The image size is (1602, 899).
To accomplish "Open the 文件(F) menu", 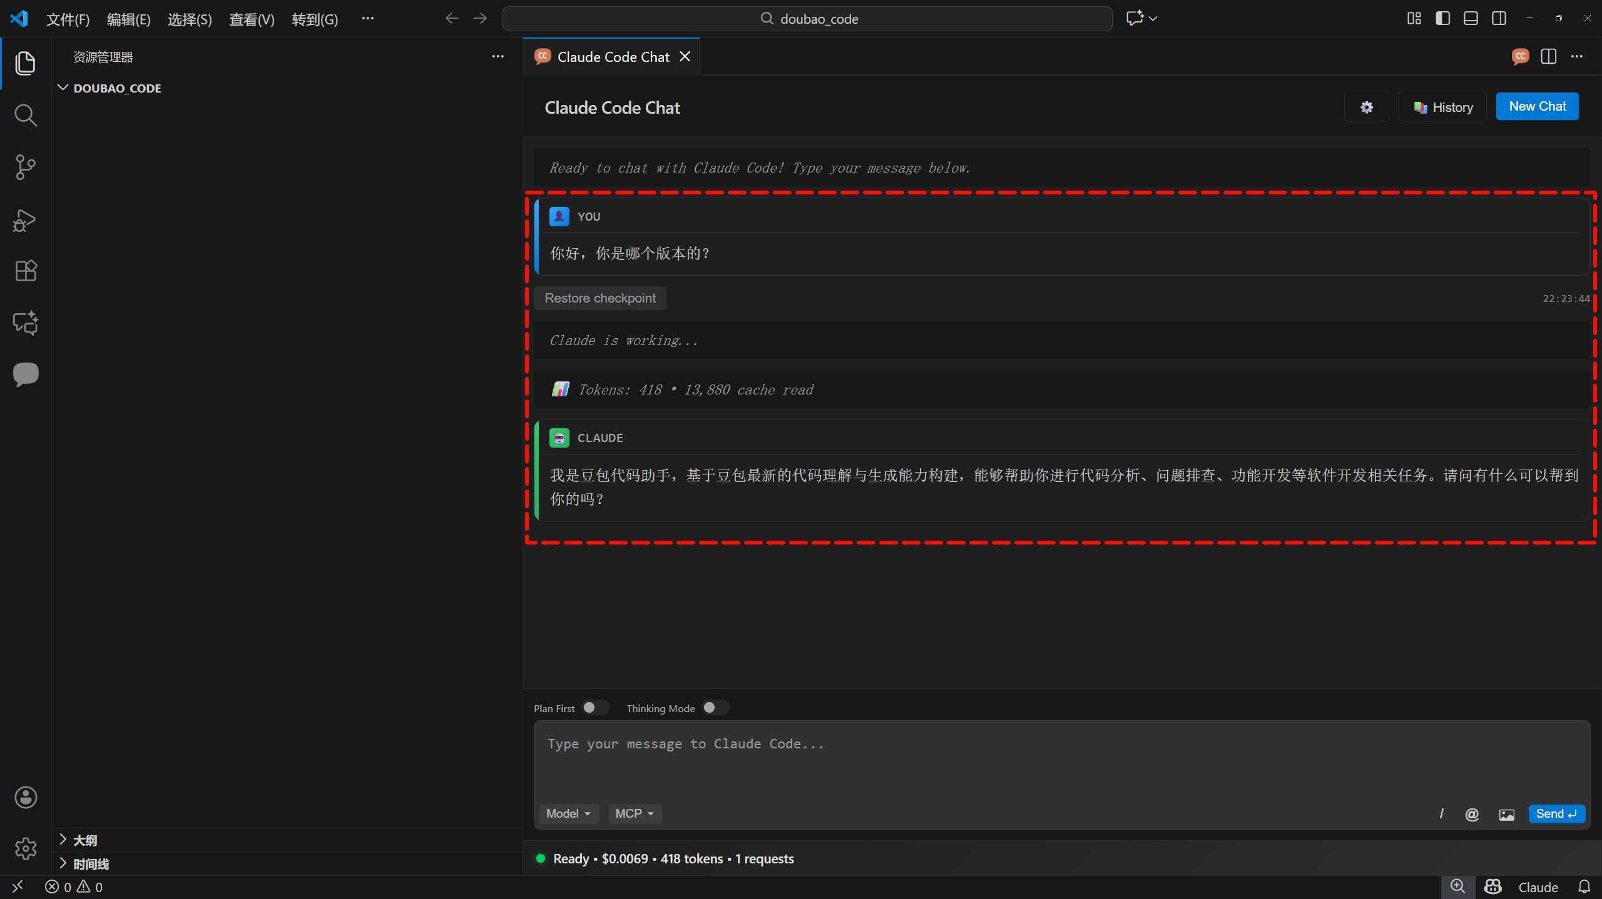I will click(68, 19).
